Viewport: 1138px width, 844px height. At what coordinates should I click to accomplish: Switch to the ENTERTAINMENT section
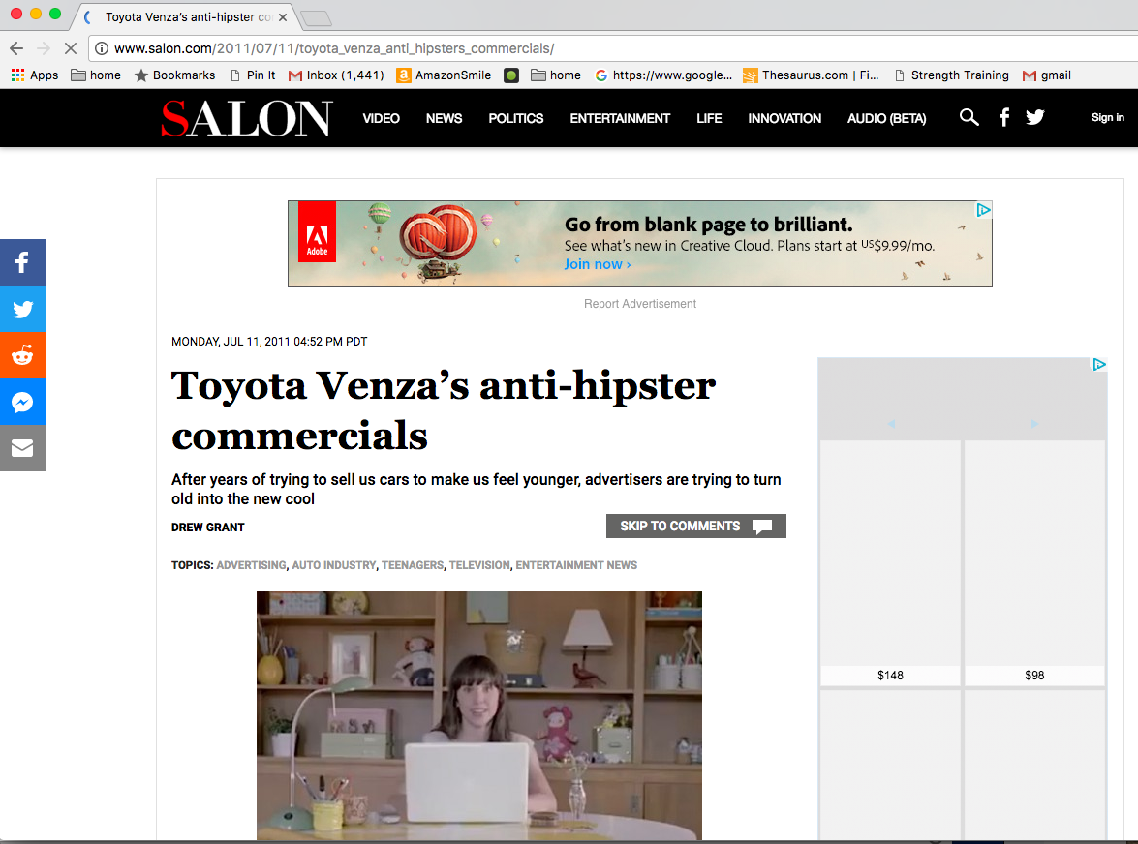coord(620,117)
